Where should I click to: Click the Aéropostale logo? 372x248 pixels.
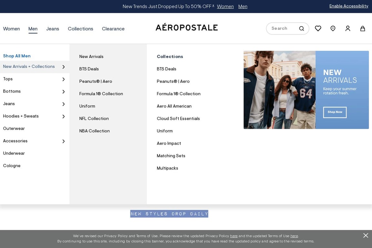[187, 27]
